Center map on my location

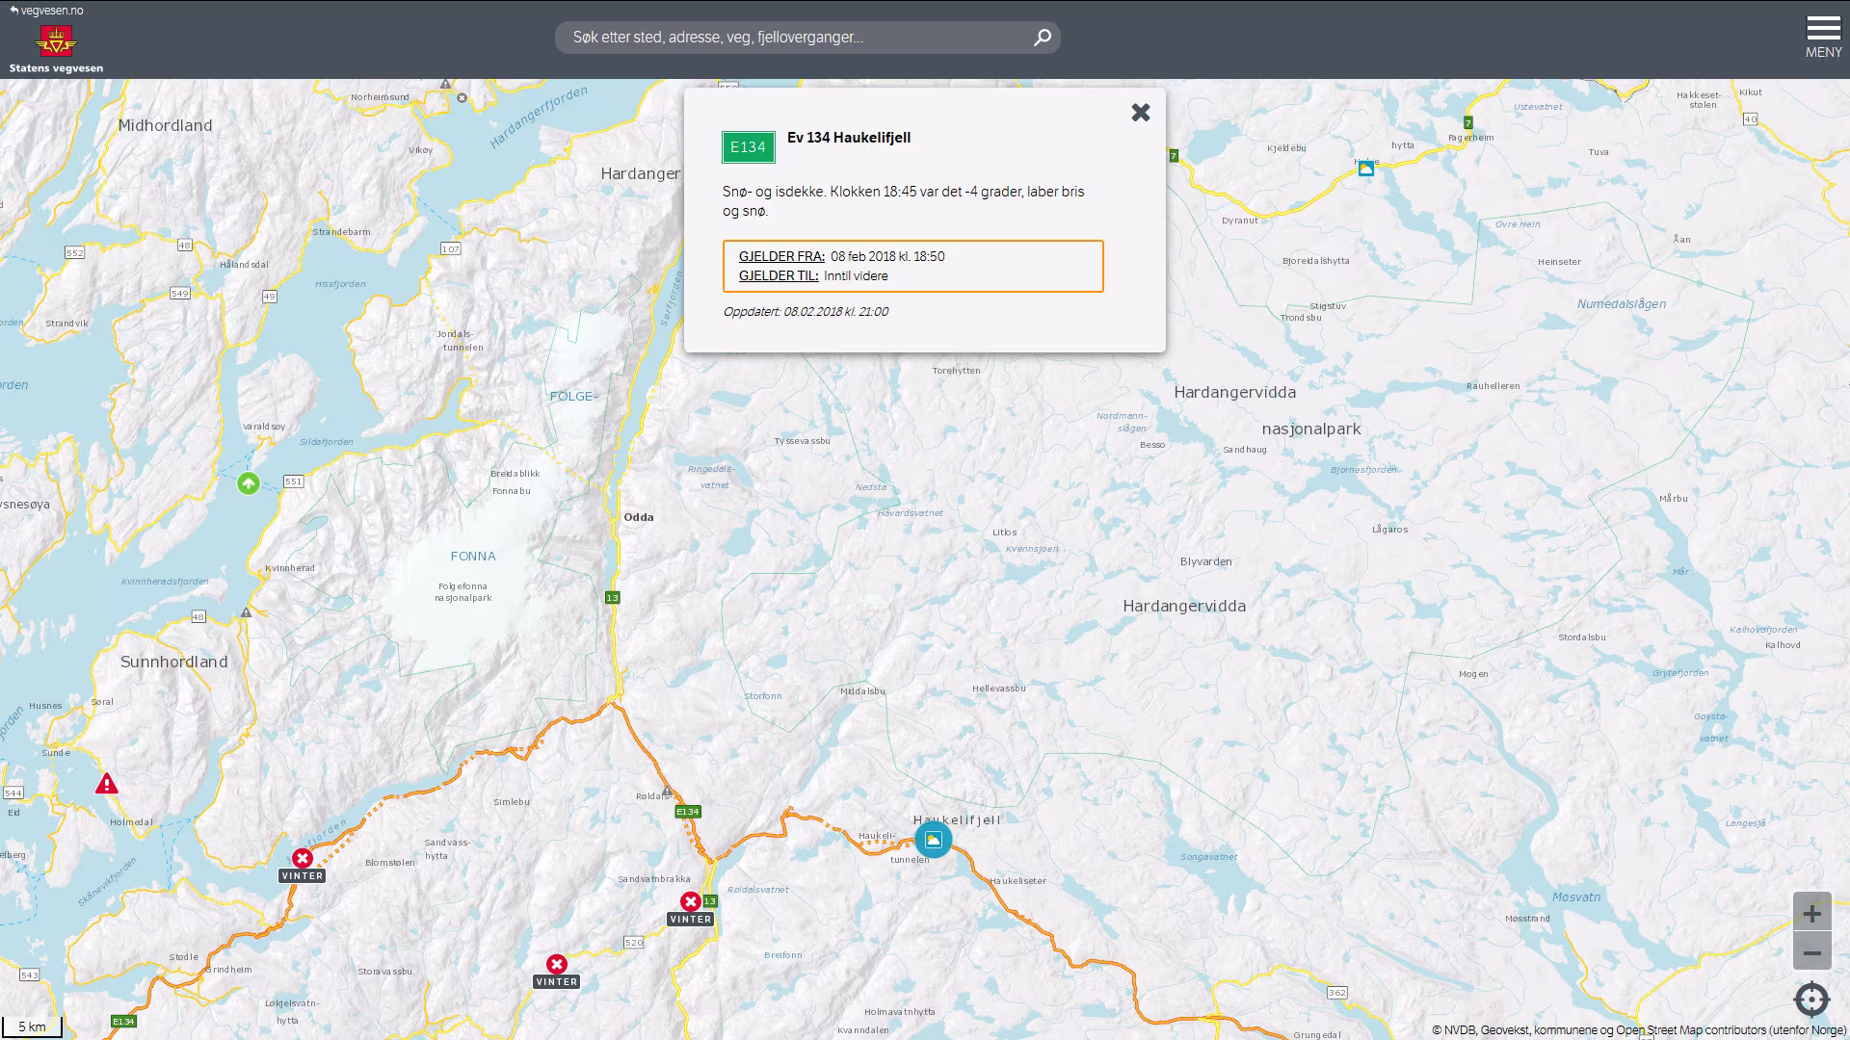click(x=1811, y=1000)
